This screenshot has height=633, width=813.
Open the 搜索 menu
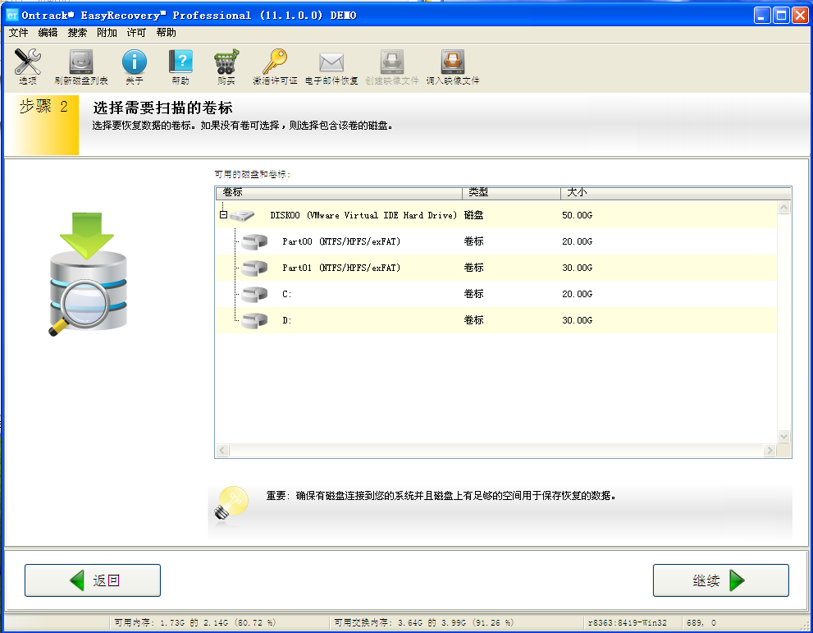click(77, 33)
